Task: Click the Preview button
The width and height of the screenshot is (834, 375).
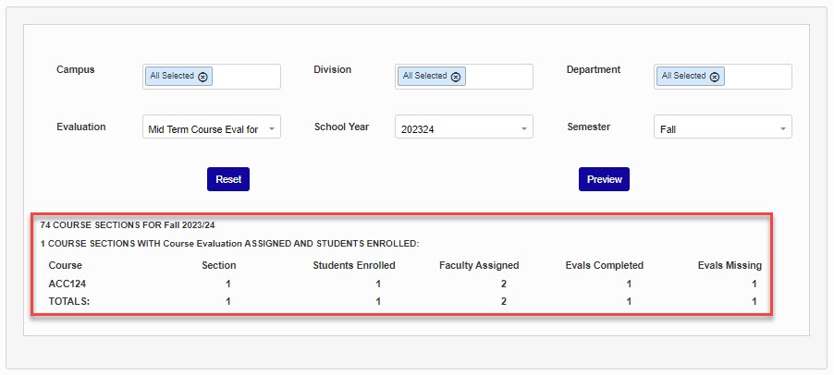Action: pyautogui.click(x=604, y=179)
